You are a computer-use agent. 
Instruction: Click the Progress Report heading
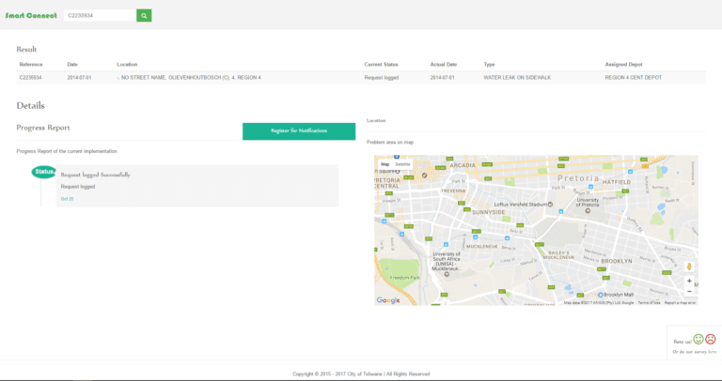pyautogui.click(x=43, y=128)
